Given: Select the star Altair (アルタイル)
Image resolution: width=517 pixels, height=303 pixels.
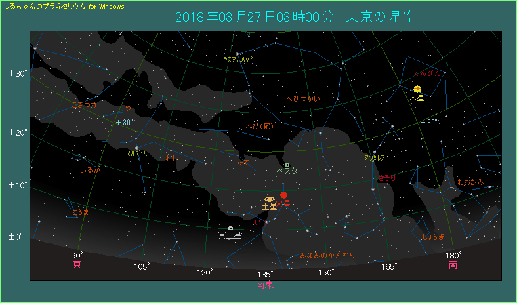Looking at the screenshot, I should pos(136,147).
